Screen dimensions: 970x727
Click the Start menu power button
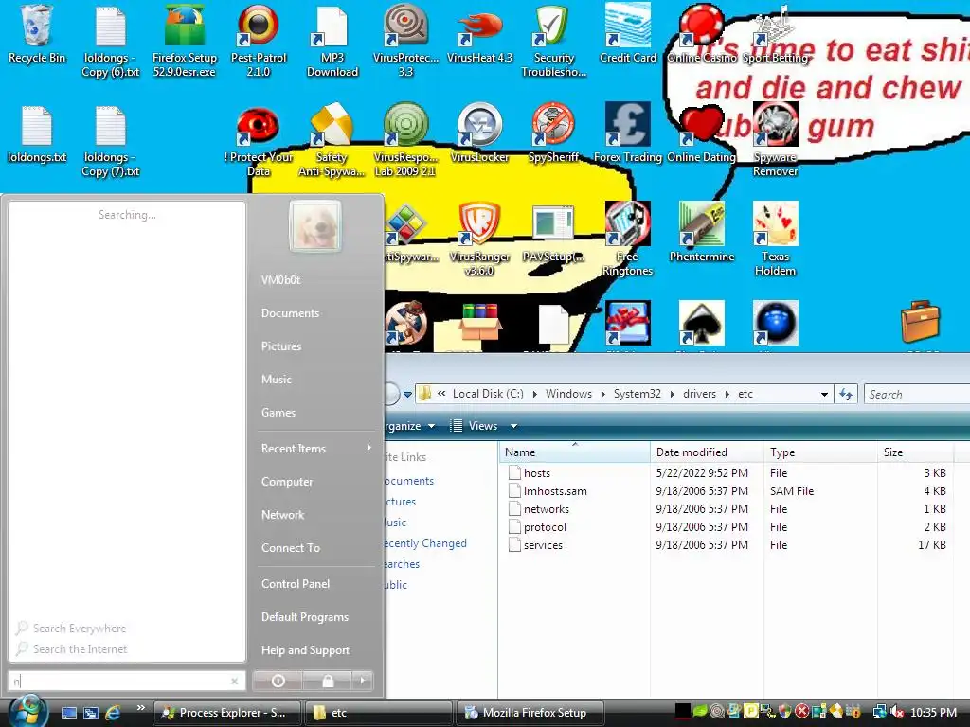(278, 681)
